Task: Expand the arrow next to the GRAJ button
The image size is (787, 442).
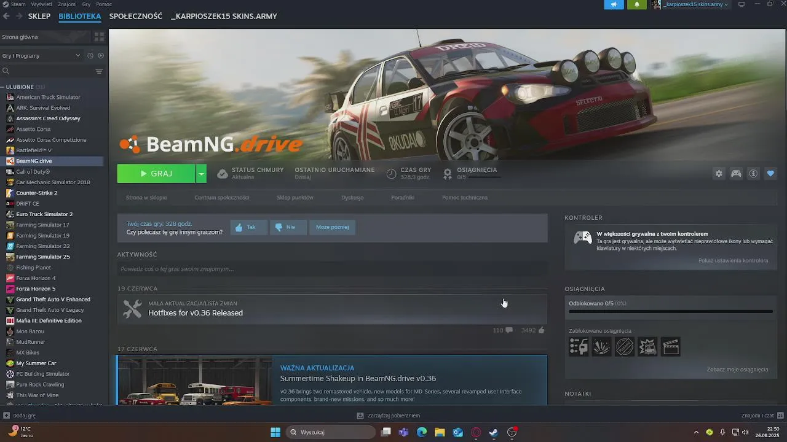Action: coord(201,174)
